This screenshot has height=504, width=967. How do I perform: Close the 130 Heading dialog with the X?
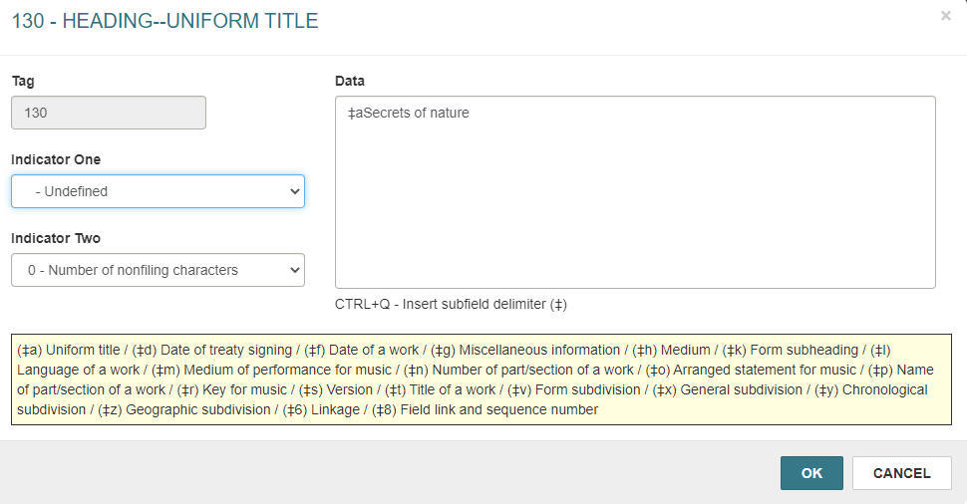pos(945,16)
